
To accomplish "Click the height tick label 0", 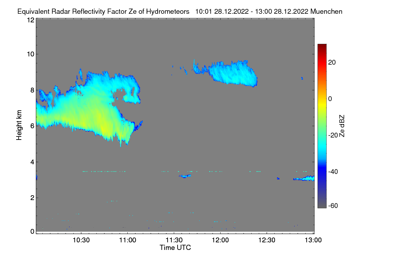I will click(32, 231).
